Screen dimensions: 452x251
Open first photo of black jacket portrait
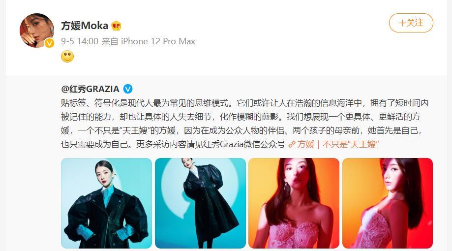click(x=106, y=203)
